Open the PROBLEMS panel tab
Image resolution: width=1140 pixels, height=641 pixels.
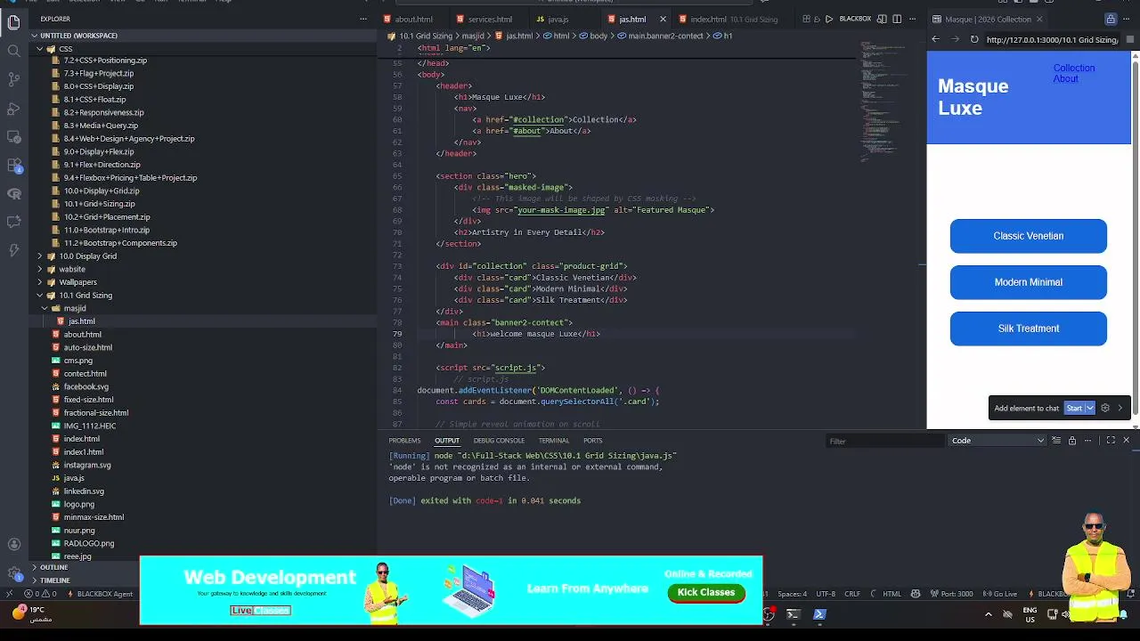404,441
